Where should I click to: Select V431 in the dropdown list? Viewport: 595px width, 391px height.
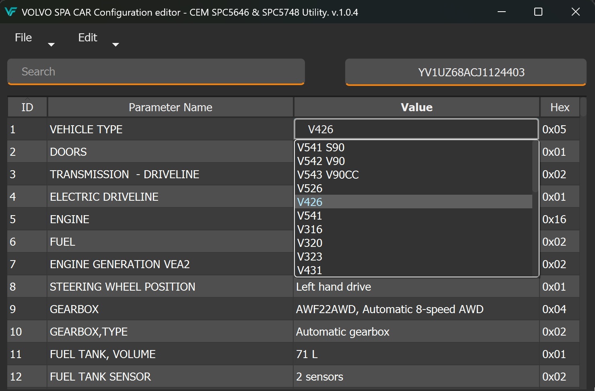[x=414, y=270]
